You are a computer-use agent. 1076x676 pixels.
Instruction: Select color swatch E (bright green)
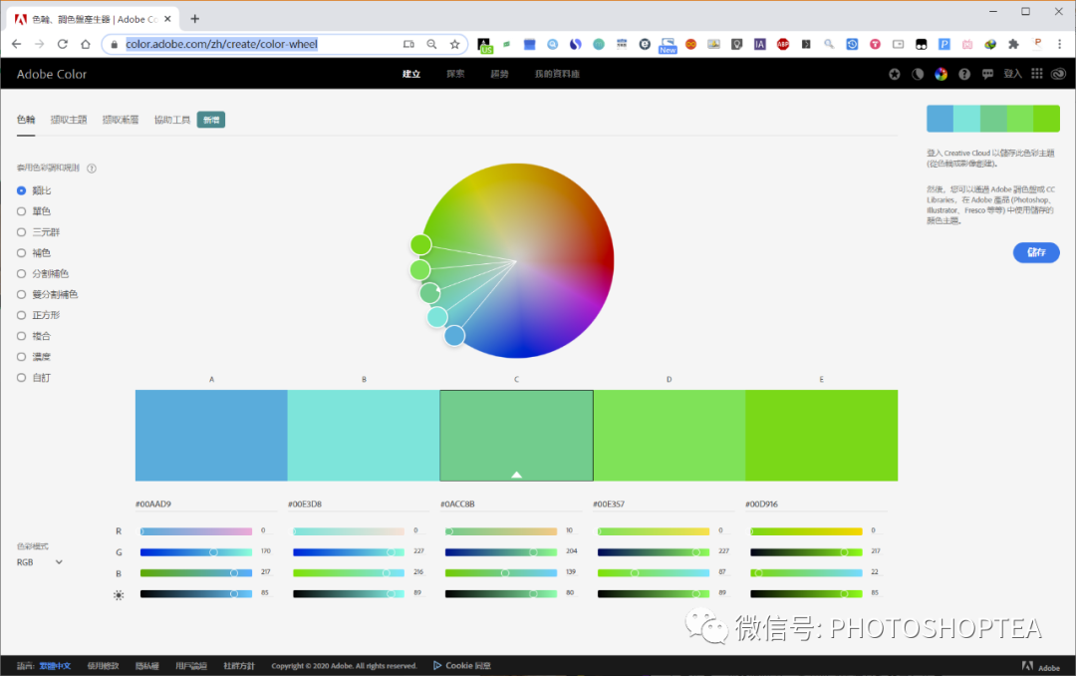click(x=821, y=436)
